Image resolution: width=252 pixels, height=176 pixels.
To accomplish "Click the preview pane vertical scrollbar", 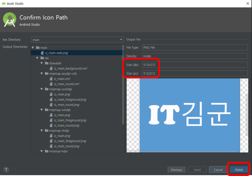I will (247, 115).
